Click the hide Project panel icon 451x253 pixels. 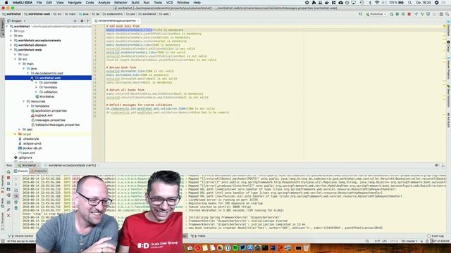pyautogui.click(x=88, y=21)
